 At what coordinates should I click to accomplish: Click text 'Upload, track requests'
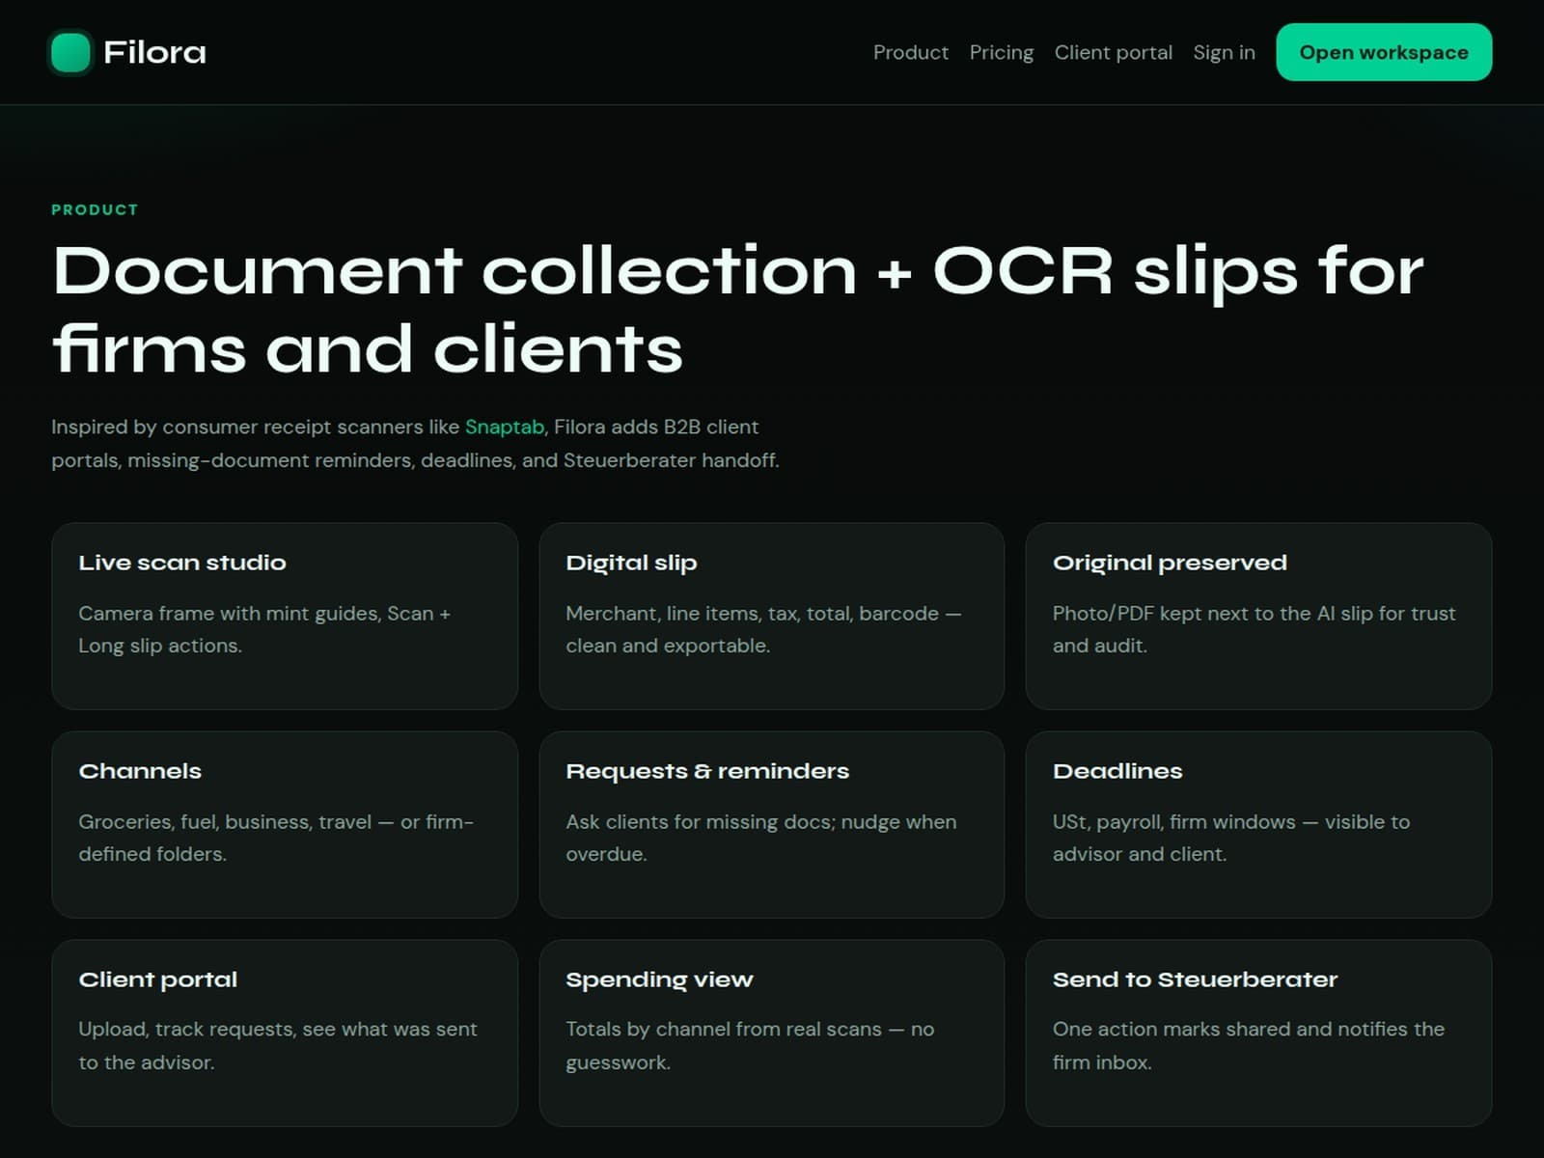187,1030
